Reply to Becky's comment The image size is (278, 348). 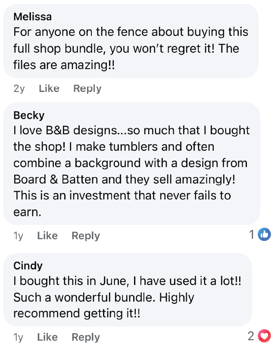click(x=85, y=236)
